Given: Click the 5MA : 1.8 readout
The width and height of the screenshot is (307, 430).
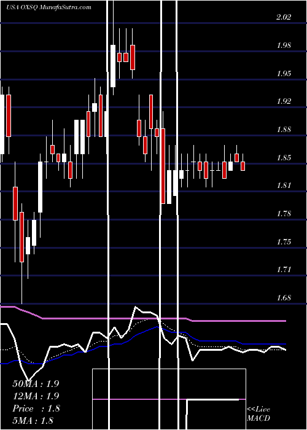Looking at the screenshot, I should pyautogui.click(x=33, y=420).
